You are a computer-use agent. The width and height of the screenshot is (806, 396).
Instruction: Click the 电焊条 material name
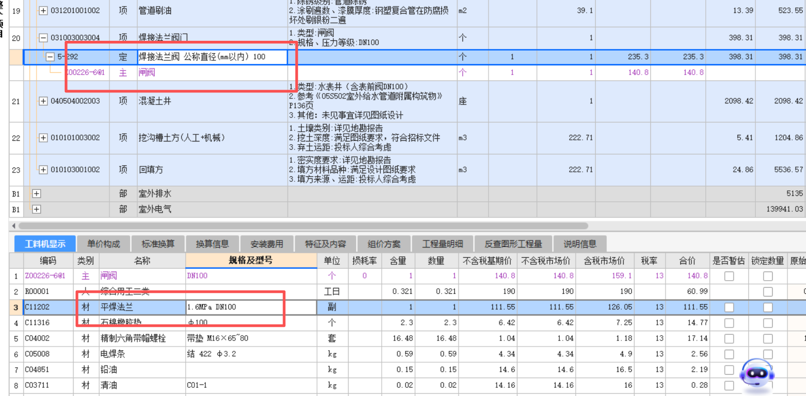click(x=113, y=354)
